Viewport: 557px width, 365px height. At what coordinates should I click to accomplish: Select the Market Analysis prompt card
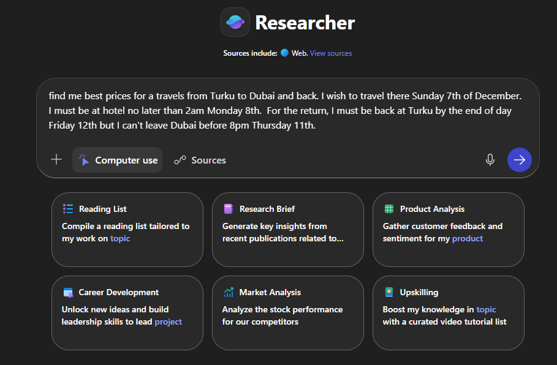click(x=287, y=313)
